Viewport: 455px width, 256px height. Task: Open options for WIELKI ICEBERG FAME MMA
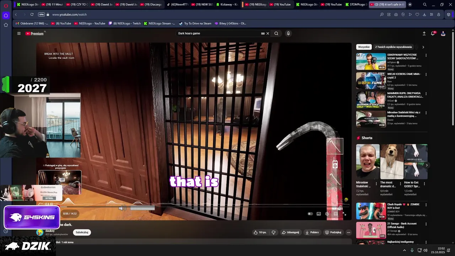pos(426,75)
